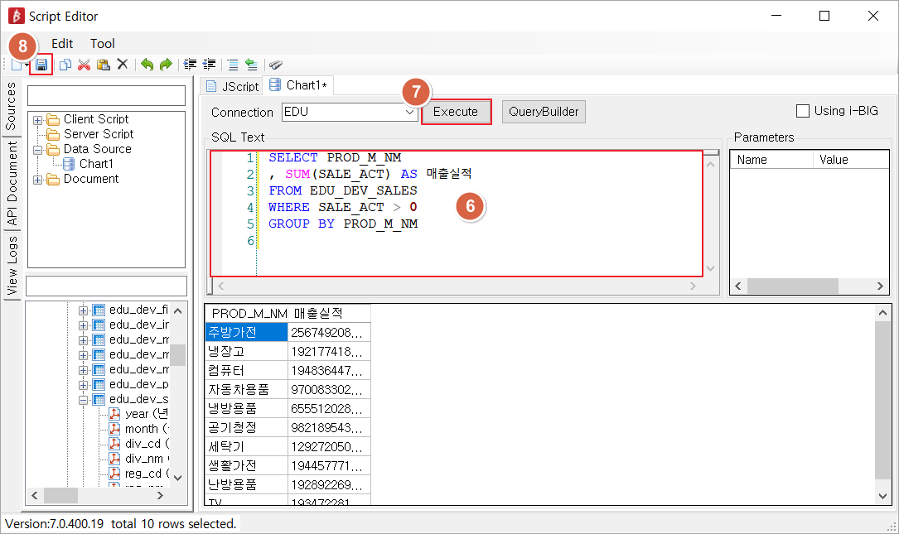Screen dimensions: 899x534
Task: Select Chart1 in the Data Source tree
Action: (96, 164)
